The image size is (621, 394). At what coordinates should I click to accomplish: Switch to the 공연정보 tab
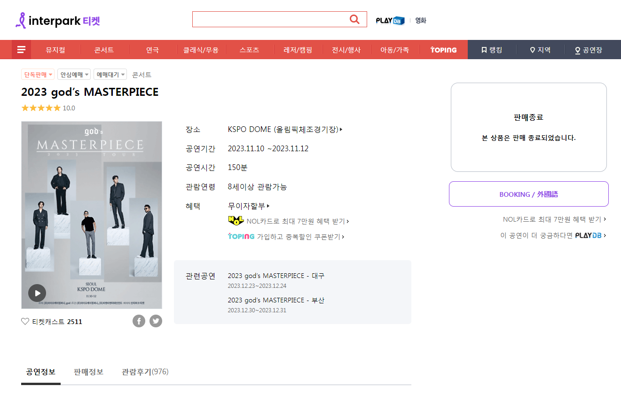[41, 372]
